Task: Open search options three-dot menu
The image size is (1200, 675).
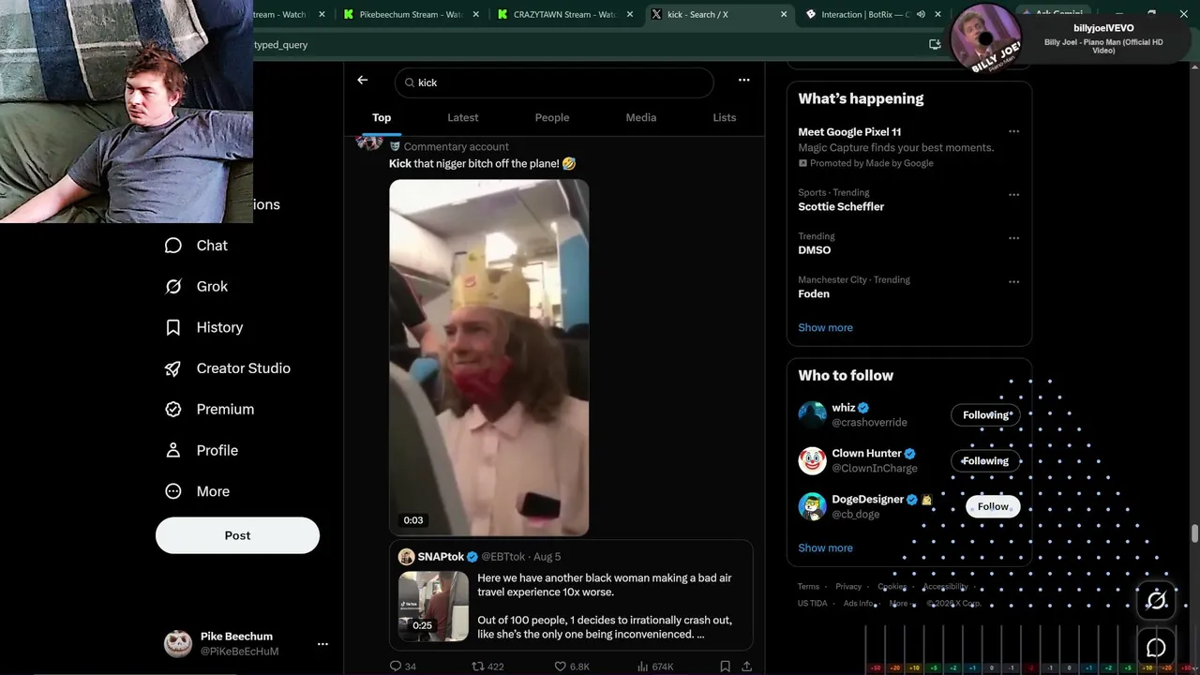Action: (743, 81)
